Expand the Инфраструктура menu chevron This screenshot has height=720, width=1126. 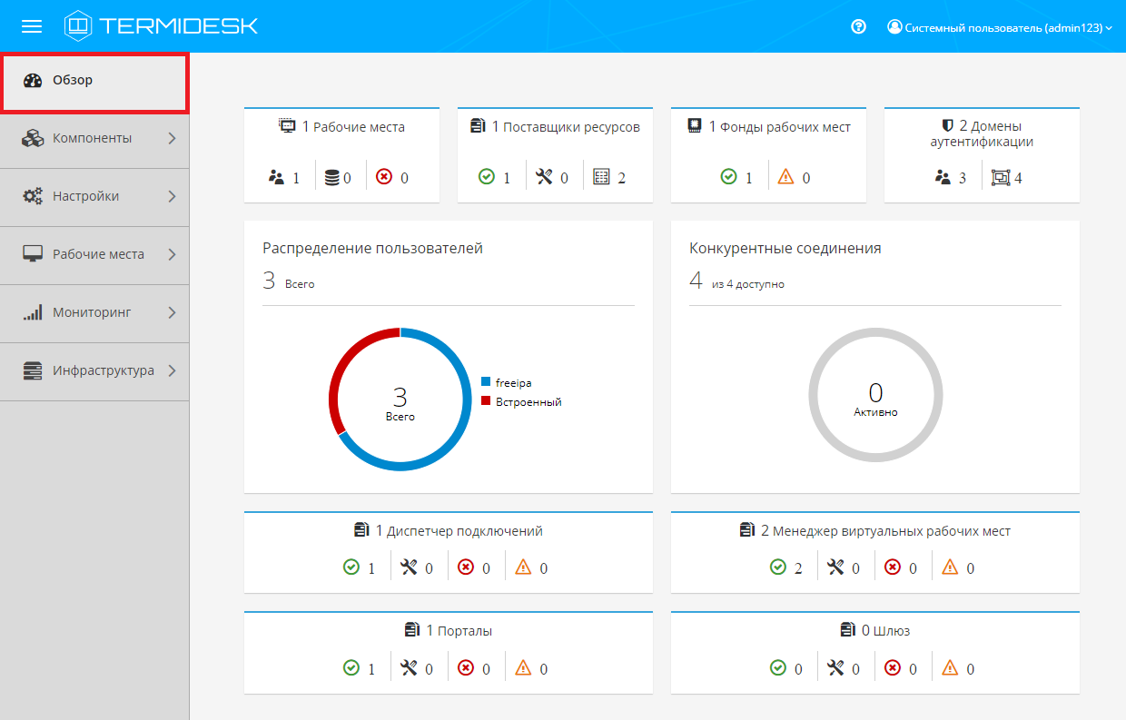point(172,370)
